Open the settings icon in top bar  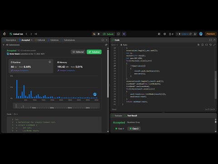tap(165, 34)
